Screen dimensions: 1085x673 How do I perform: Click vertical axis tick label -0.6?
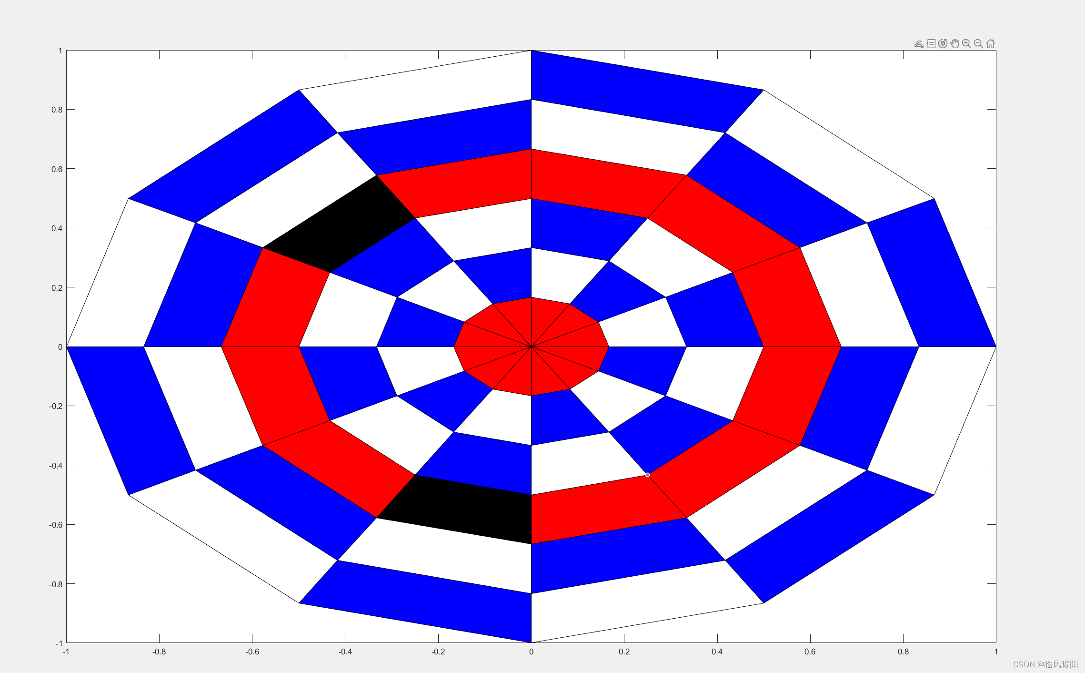pyautogui.click(x=56, y=525)
